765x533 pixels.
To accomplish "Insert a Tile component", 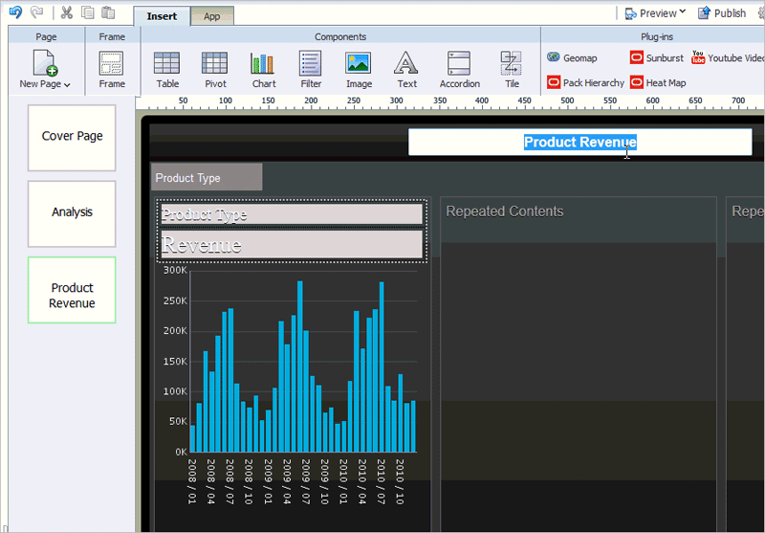I will [x=512, y=70].
